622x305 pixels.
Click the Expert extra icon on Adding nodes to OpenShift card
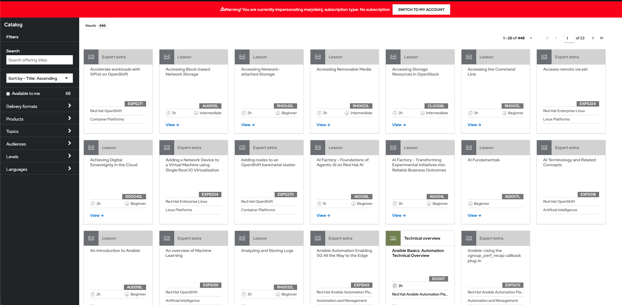point(242,148)
